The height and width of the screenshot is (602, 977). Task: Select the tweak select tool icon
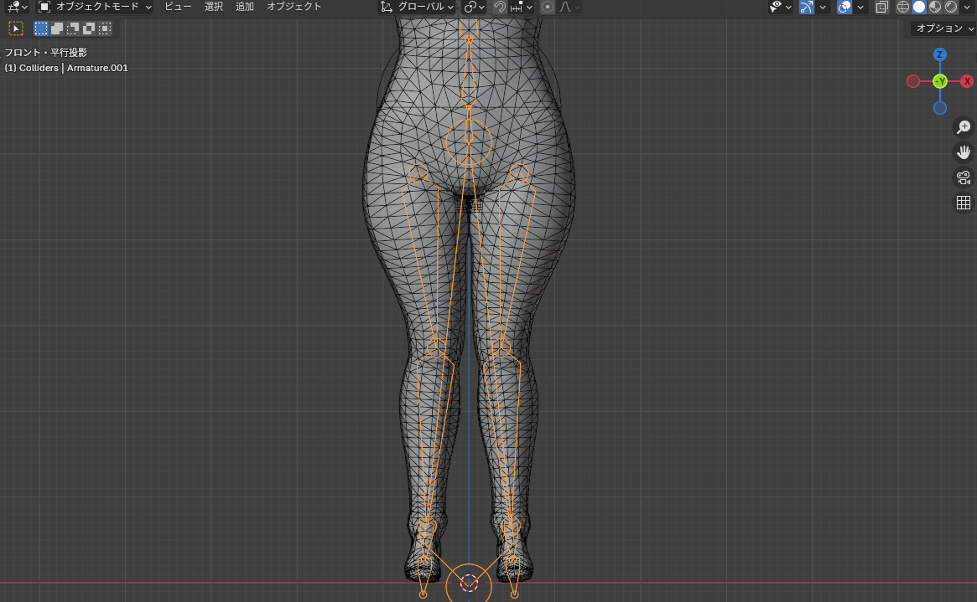(16, 28)
